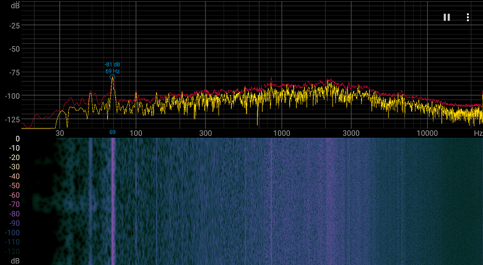
Task: Click the -40 color scale label
Action: point(14,177)
